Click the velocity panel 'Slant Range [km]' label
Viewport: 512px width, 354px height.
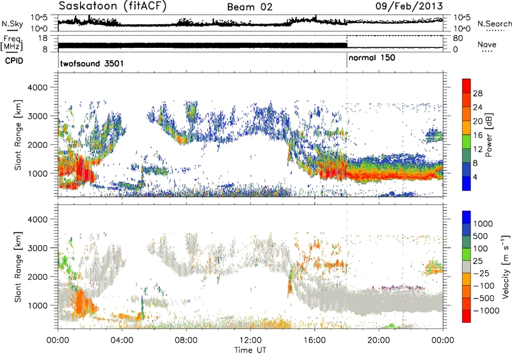click(x=18, y=267)
